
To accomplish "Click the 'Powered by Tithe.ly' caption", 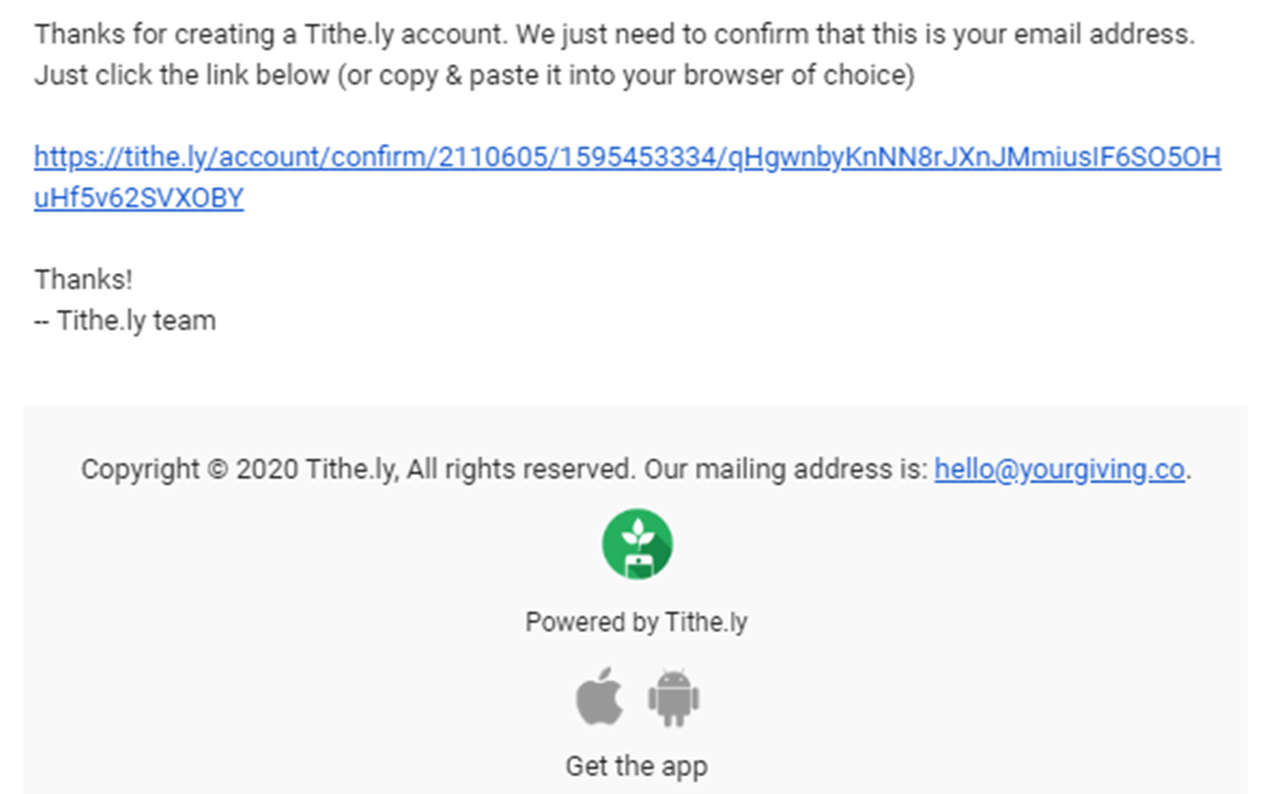I will 636,622.
